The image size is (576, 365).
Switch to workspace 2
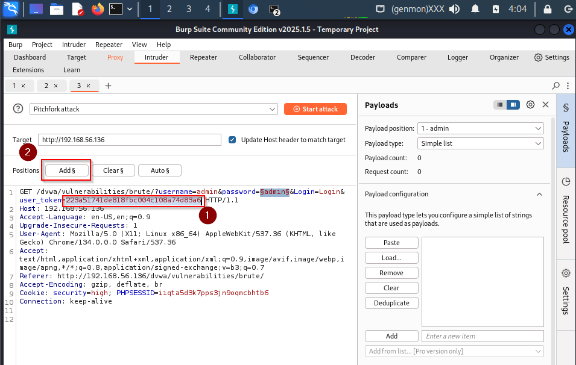169,9
